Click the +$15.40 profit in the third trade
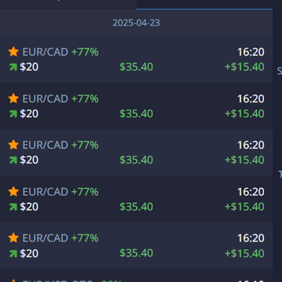Image resolution: width=282 pixels, height=282 pixels. tap(244, 160)
